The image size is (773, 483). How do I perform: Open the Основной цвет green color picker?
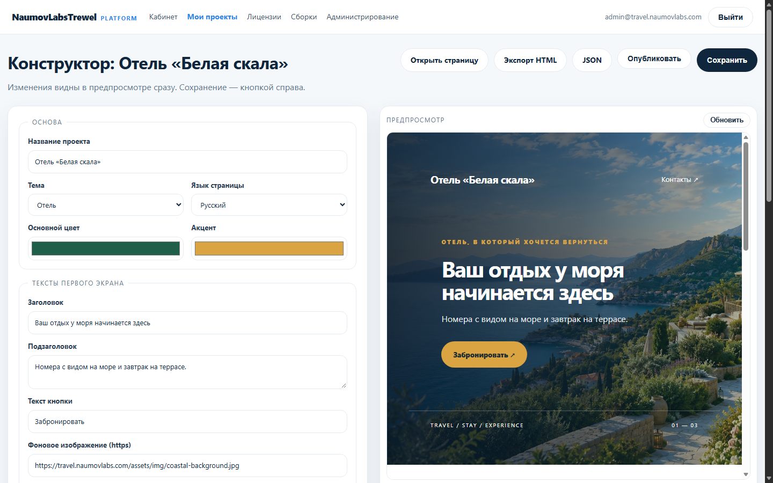(x=106, y=248)
